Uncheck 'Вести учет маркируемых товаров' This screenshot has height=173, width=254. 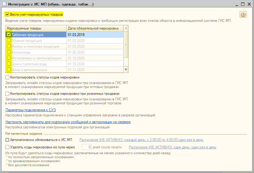(x=7, y=14)
